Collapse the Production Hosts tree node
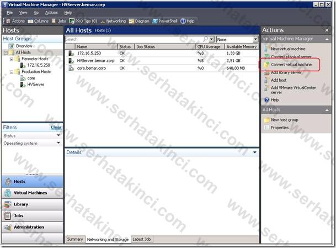 (12, 72)
